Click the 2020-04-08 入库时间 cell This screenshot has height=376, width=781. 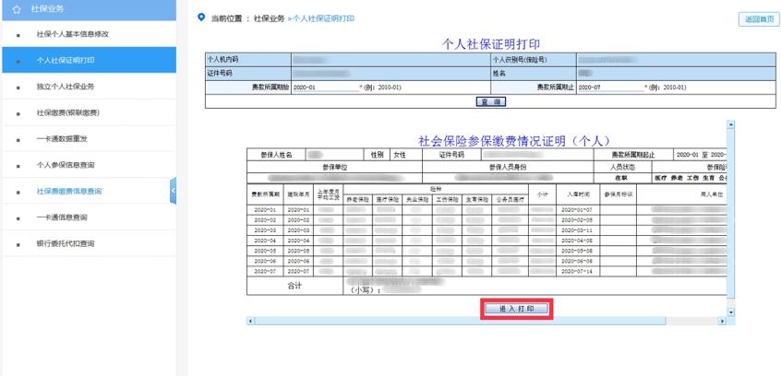577,241
